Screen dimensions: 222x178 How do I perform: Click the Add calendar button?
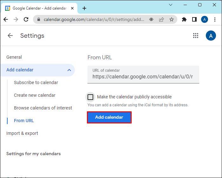pyautogui.click(x=109, y=117)
